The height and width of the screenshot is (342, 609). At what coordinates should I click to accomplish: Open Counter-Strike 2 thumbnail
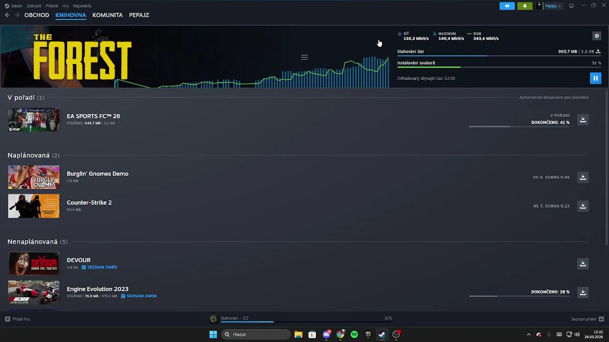click(x=34, y=206)
